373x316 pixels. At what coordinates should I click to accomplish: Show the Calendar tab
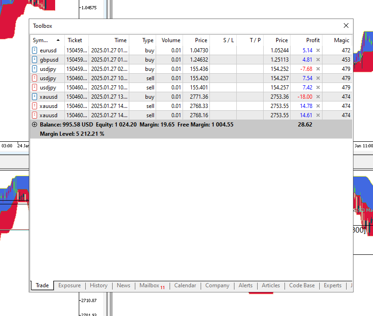(x=185, y=285)
